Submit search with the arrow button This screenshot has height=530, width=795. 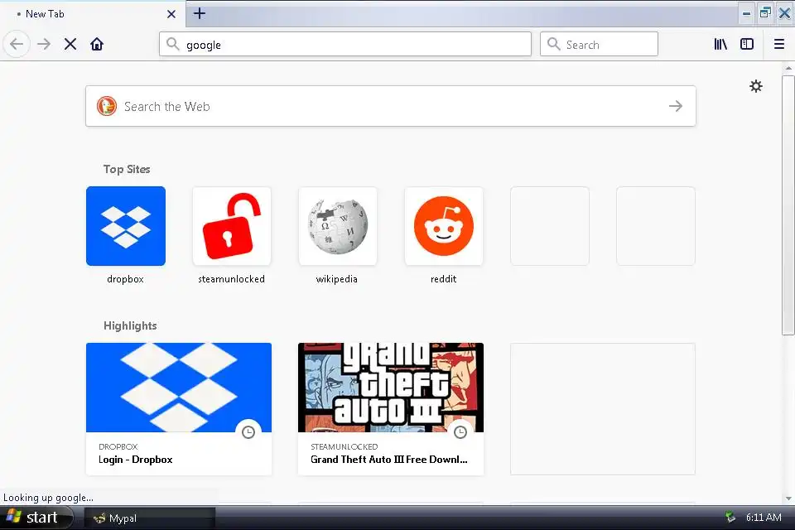676,106
